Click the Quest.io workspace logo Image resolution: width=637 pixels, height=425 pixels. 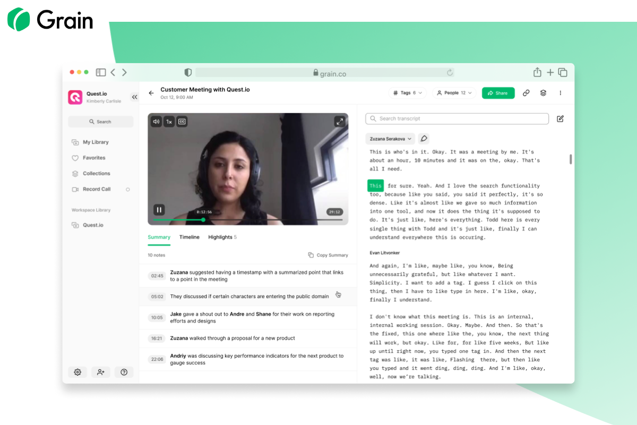point(75,97)
